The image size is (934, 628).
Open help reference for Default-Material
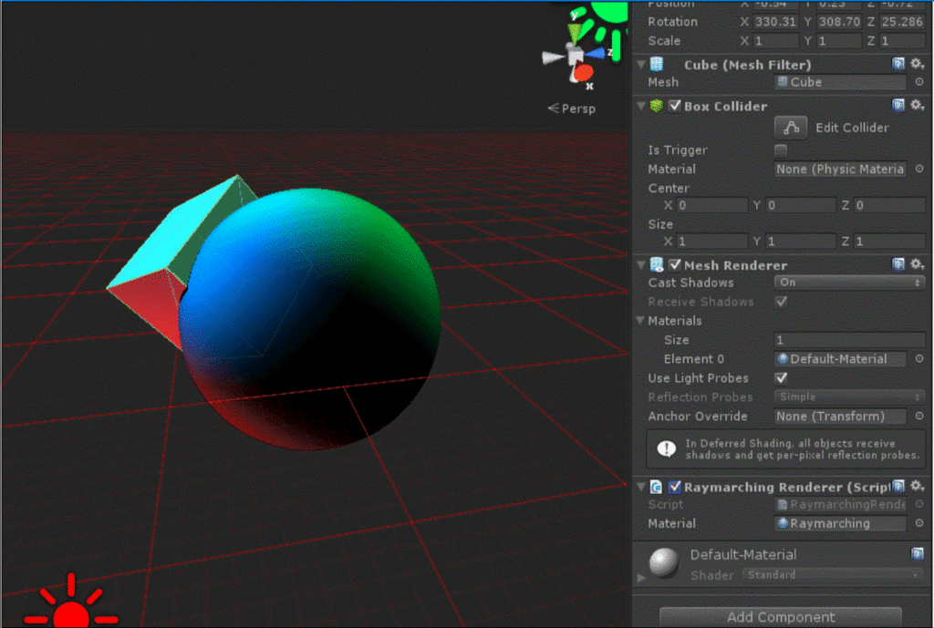(x=918, y=554)
